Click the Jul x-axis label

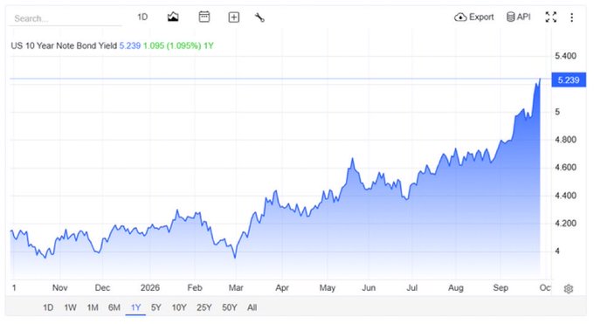pos(411,287)
